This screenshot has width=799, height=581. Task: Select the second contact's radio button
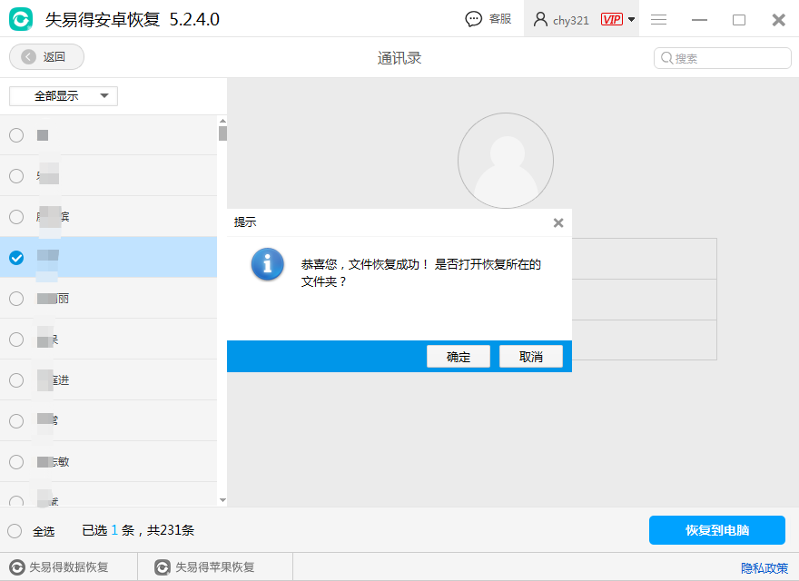point(16,176)
